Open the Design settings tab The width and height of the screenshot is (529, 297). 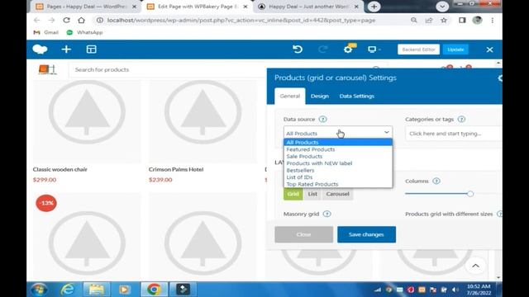(320, 96)
